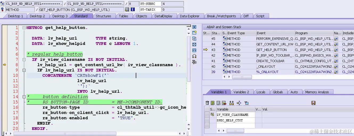Click the navigate icon left of info icon
354x136 pixels.
pos(127,10)
